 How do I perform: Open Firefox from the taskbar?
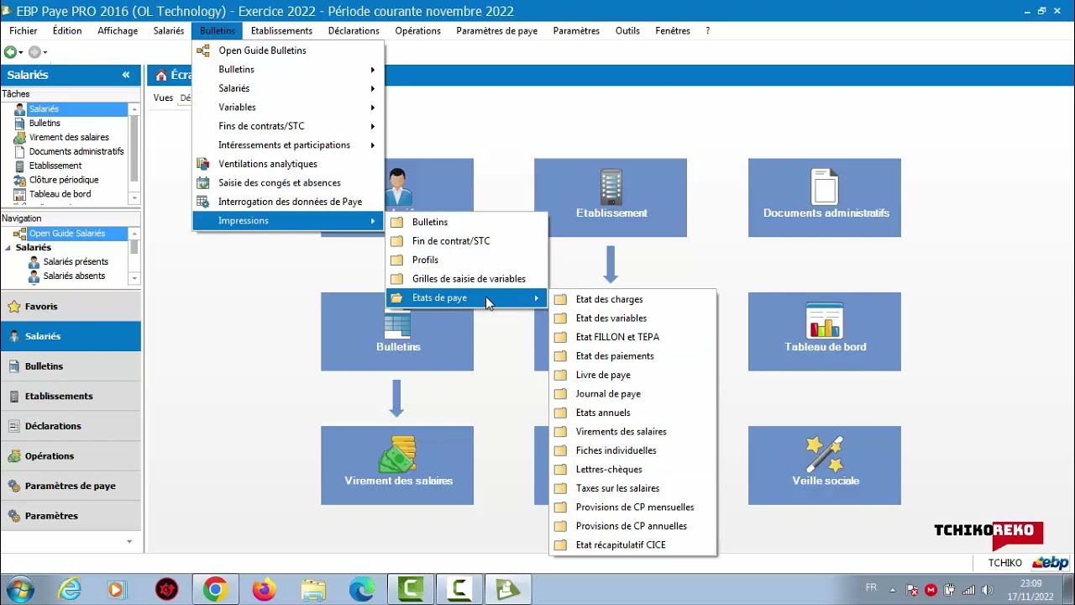[x=264, y=590]
